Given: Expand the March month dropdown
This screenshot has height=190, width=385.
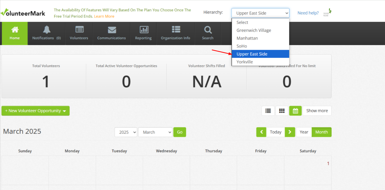Looking at the screenshot, I should click(155, 132).
